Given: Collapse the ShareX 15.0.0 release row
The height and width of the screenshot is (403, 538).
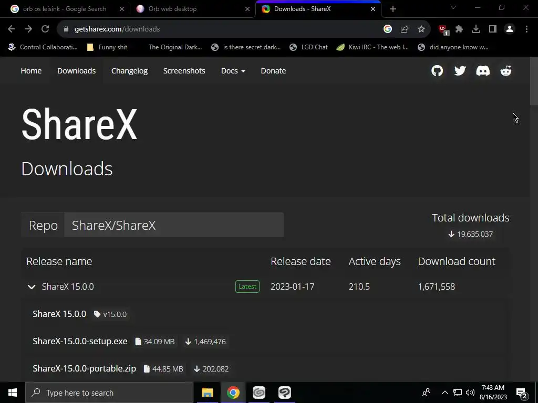Looking at the screenshot, I should [32, 287].
